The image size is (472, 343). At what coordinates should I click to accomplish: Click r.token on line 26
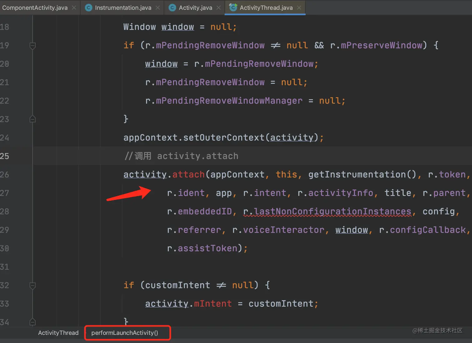[447, 174]
